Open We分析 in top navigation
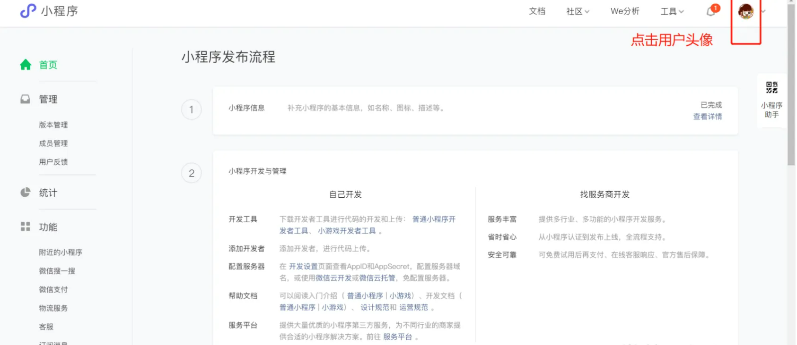This screenshot has width=797, height=345. (625, 11)
